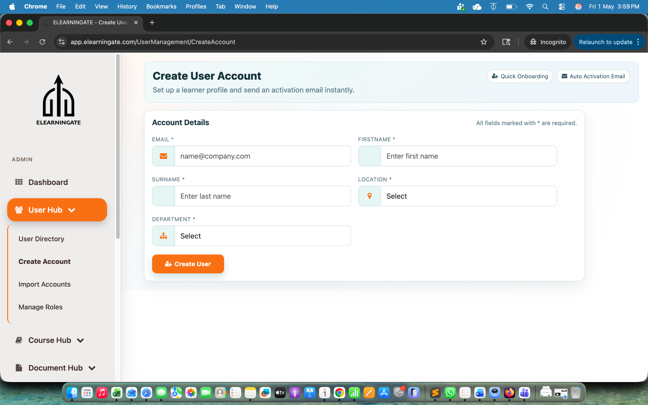Open Finder from the Dock

click(72, 393)
